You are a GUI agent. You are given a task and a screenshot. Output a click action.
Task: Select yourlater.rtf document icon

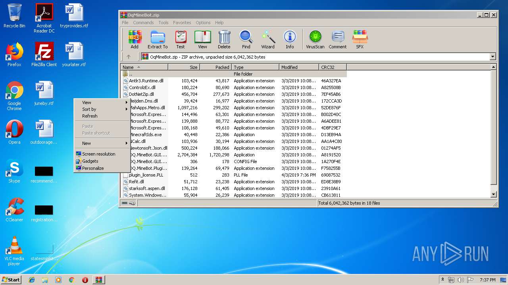tap(74, 54)
